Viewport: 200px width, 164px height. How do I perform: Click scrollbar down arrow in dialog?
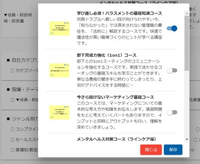coord(187,139)
